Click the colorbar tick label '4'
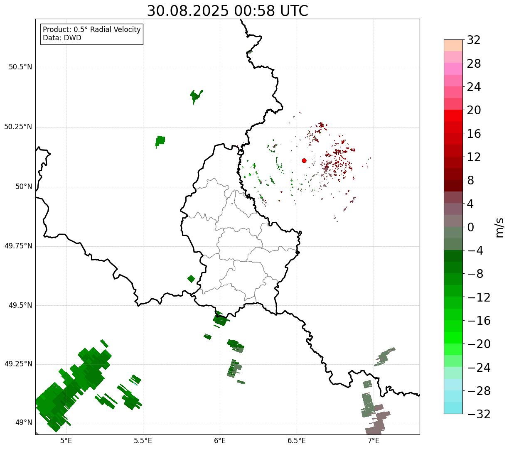This screenshot has height=449, width=509. coord(470,204)
